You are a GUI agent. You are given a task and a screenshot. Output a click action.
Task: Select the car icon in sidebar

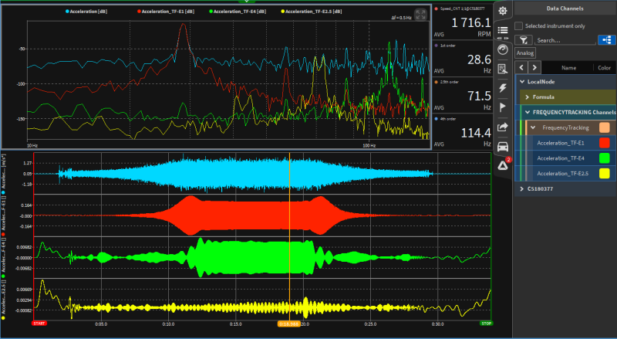point(502,147)
